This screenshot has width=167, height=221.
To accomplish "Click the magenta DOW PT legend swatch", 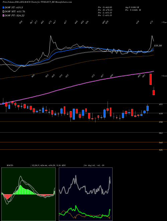I will [x=3, y=15].
